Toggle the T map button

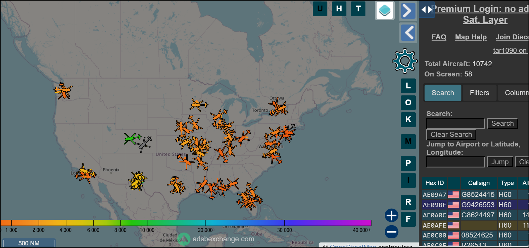coord(358,9)
